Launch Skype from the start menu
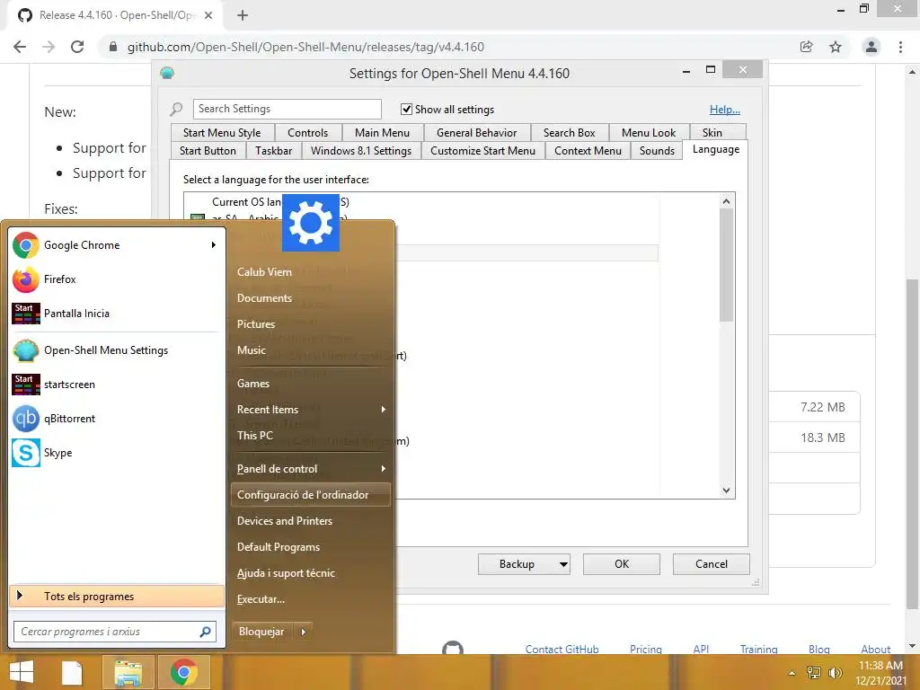Image resolution: width=920 pixels, height=690 pixels. pos(117,453)
